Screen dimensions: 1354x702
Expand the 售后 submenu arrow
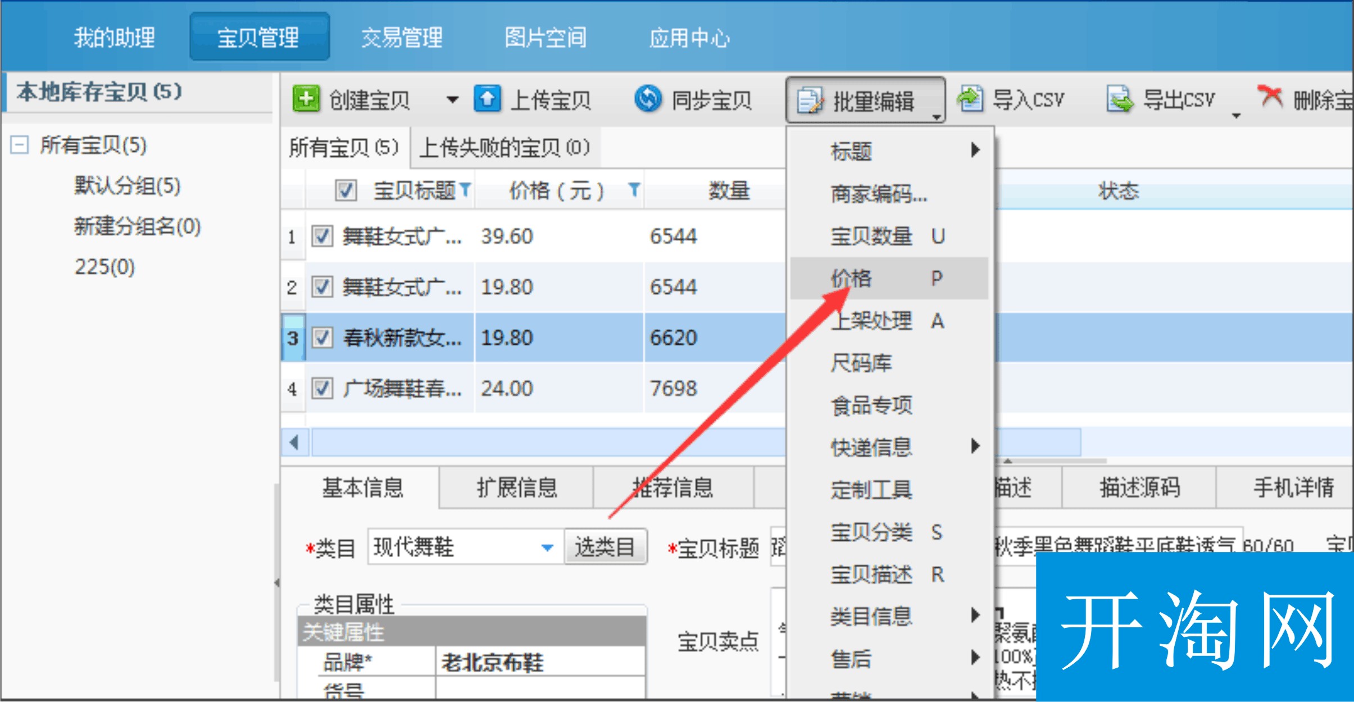pyautogui.click(x=975, y=657)
